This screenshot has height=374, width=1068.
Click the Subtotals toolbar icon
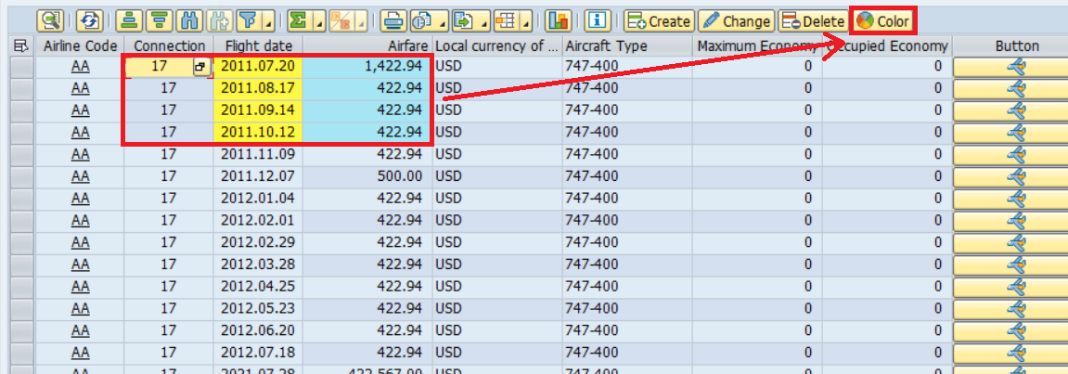click(340, 21)
